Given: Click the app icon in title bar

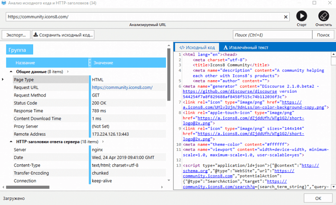Looking at the screenshot, I should (x=4, y=4).
